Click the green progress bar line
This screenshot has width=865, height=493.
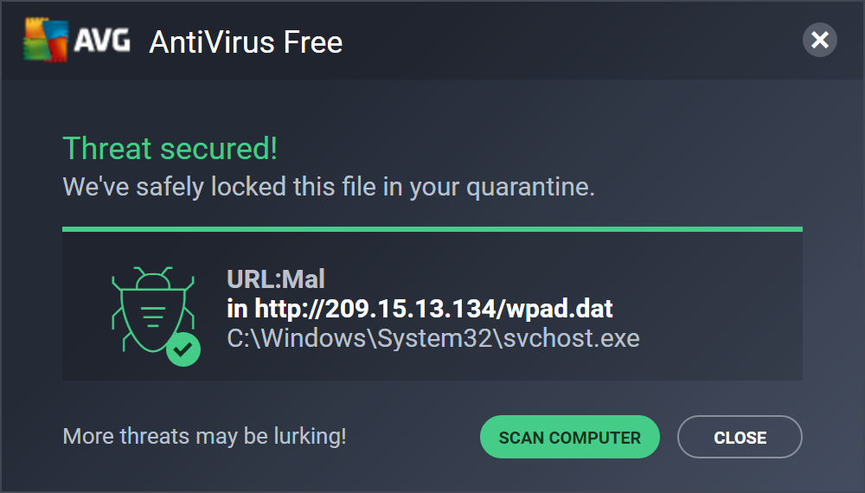point(432,229)
